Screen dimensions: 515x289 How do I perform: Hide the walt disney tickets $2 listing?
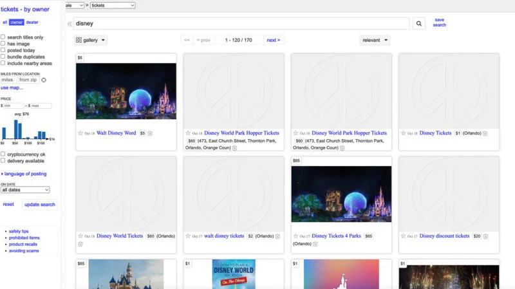pyautogui.click(x=277, y=236)
